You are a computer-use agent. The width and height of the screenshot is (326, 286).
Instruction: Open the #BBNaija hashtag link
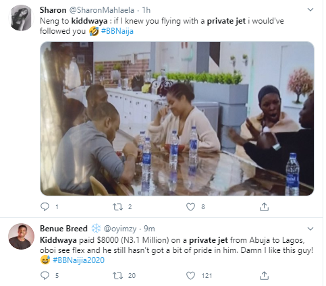point(117,31)
